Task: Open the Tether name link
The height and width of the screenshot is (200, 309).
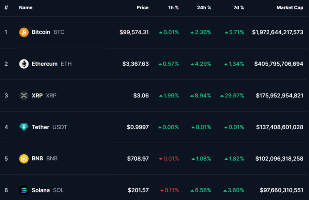Action: click(41, 127)
